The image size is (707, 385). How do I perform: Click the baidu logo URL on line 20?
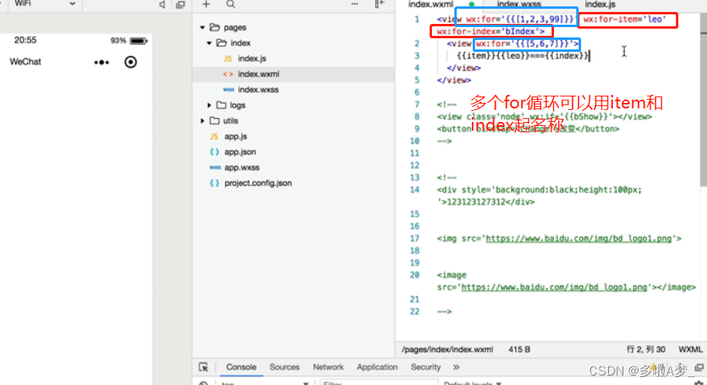pos(554,287)
